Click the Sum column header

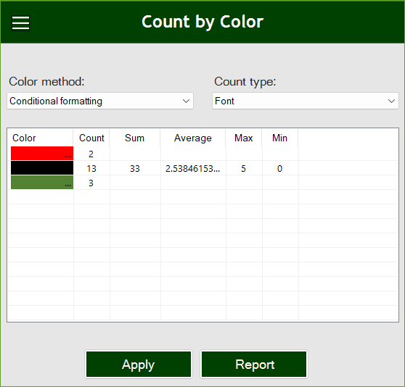click(x=135, y=138)
